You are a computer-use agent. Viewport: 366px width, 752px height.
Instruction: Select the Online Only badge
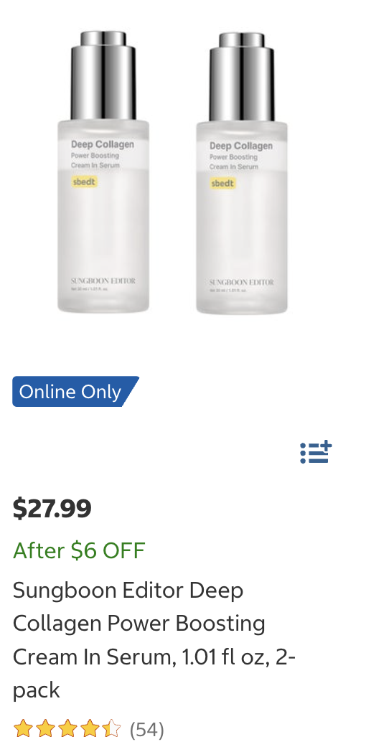coord(76,391)
